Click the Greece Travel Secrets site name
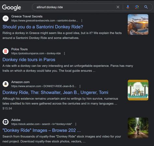Image resolution: width=154 pixels, height=146 pixels. 27,17
